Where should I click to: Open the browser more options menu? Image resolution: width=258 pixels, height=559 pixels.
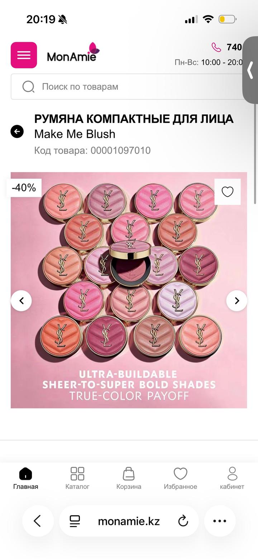(x=220, y=521)
